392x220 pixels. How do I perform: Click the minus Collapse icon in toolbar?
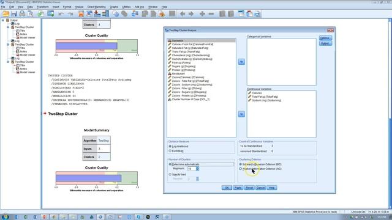coord(211,13)
